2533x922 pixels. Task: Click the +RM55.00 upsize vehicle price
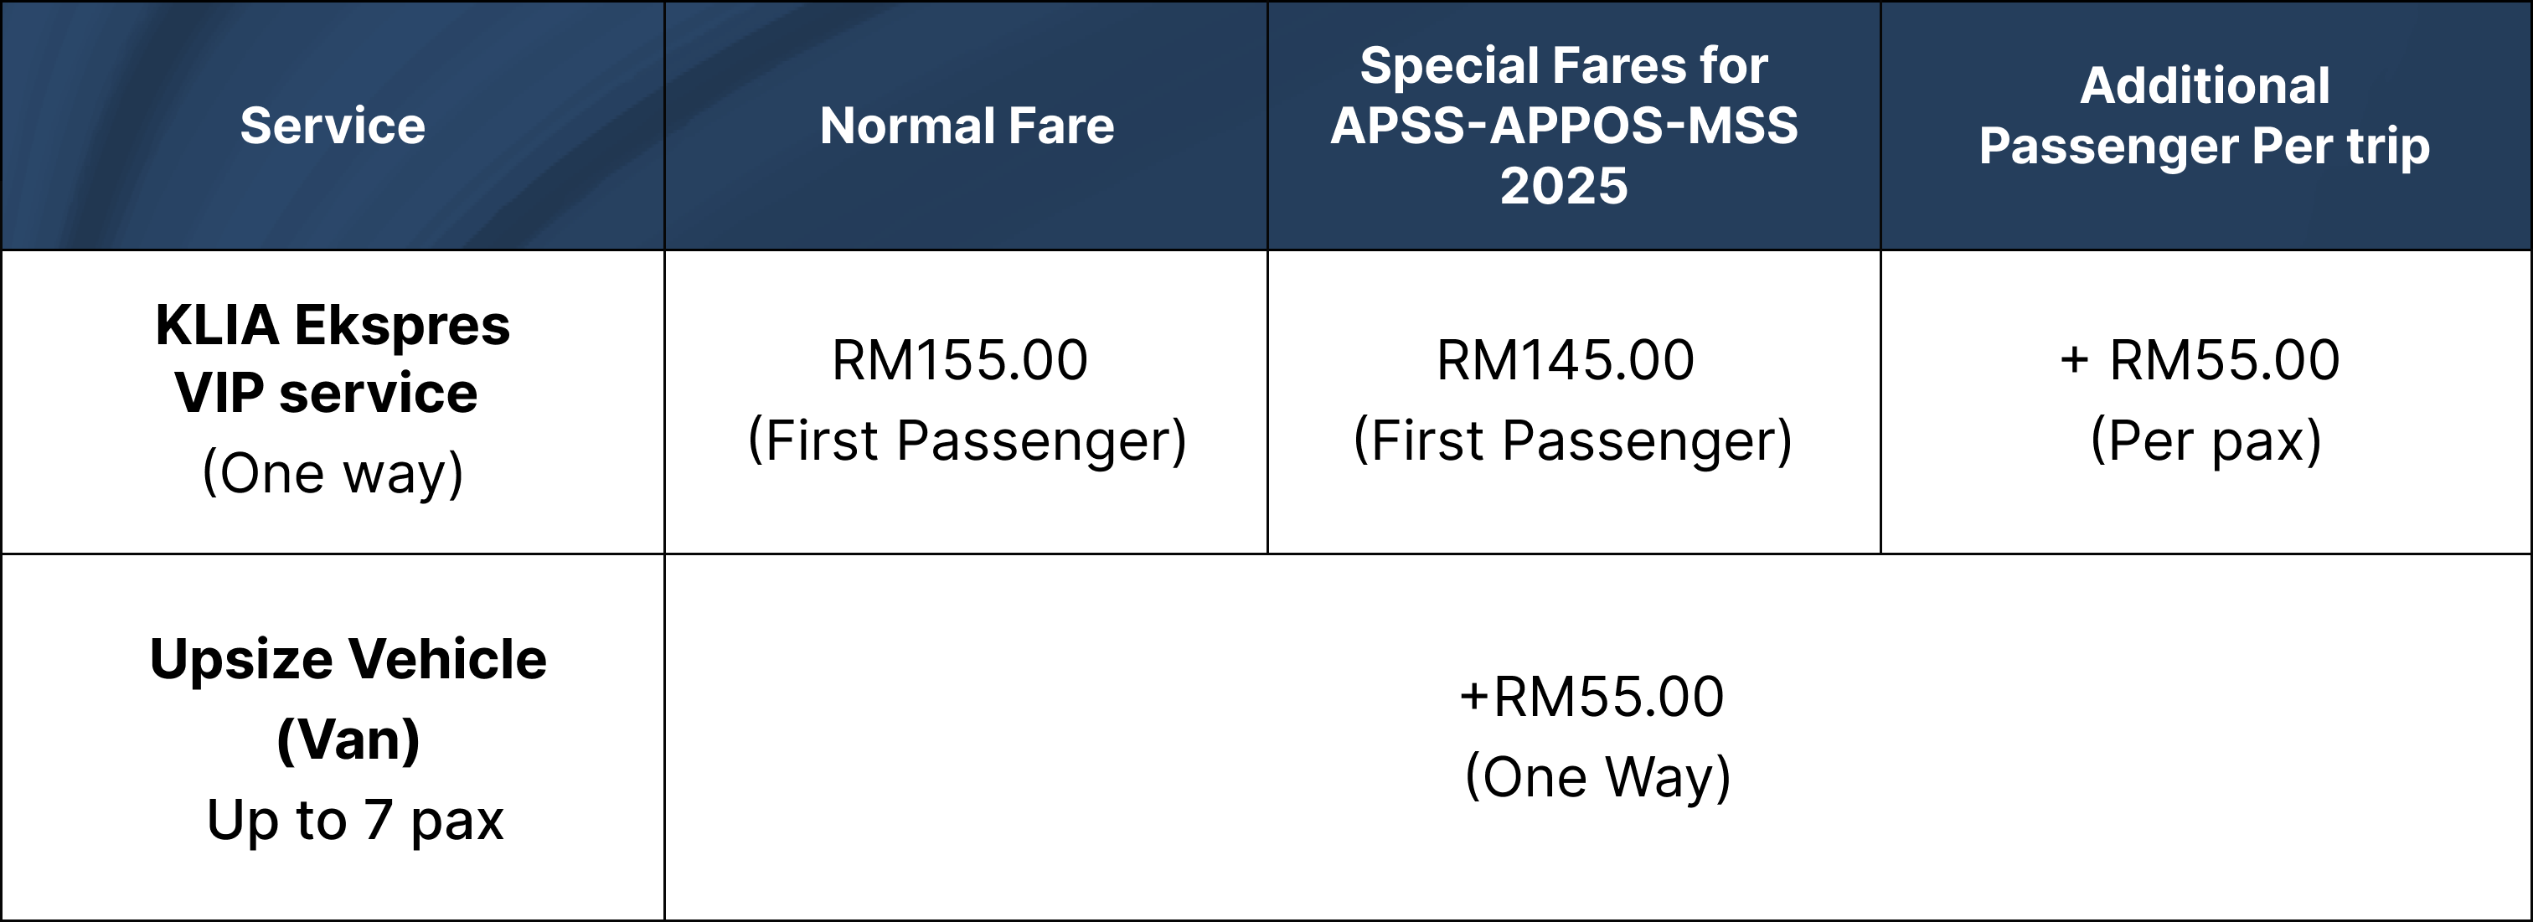click(1592, 697)
